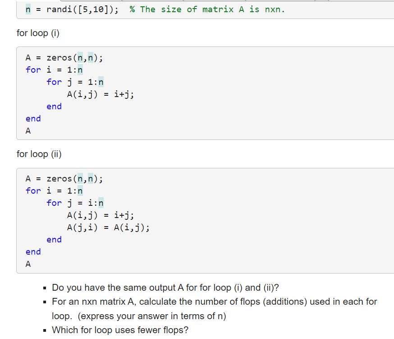Click the 'for loop (i)' heading

(x=38, y=33)
